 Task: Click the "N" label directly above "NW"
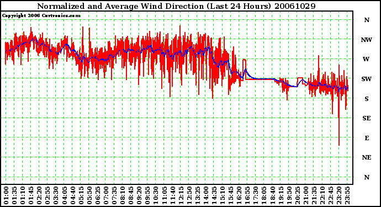(x=367, y=20)
